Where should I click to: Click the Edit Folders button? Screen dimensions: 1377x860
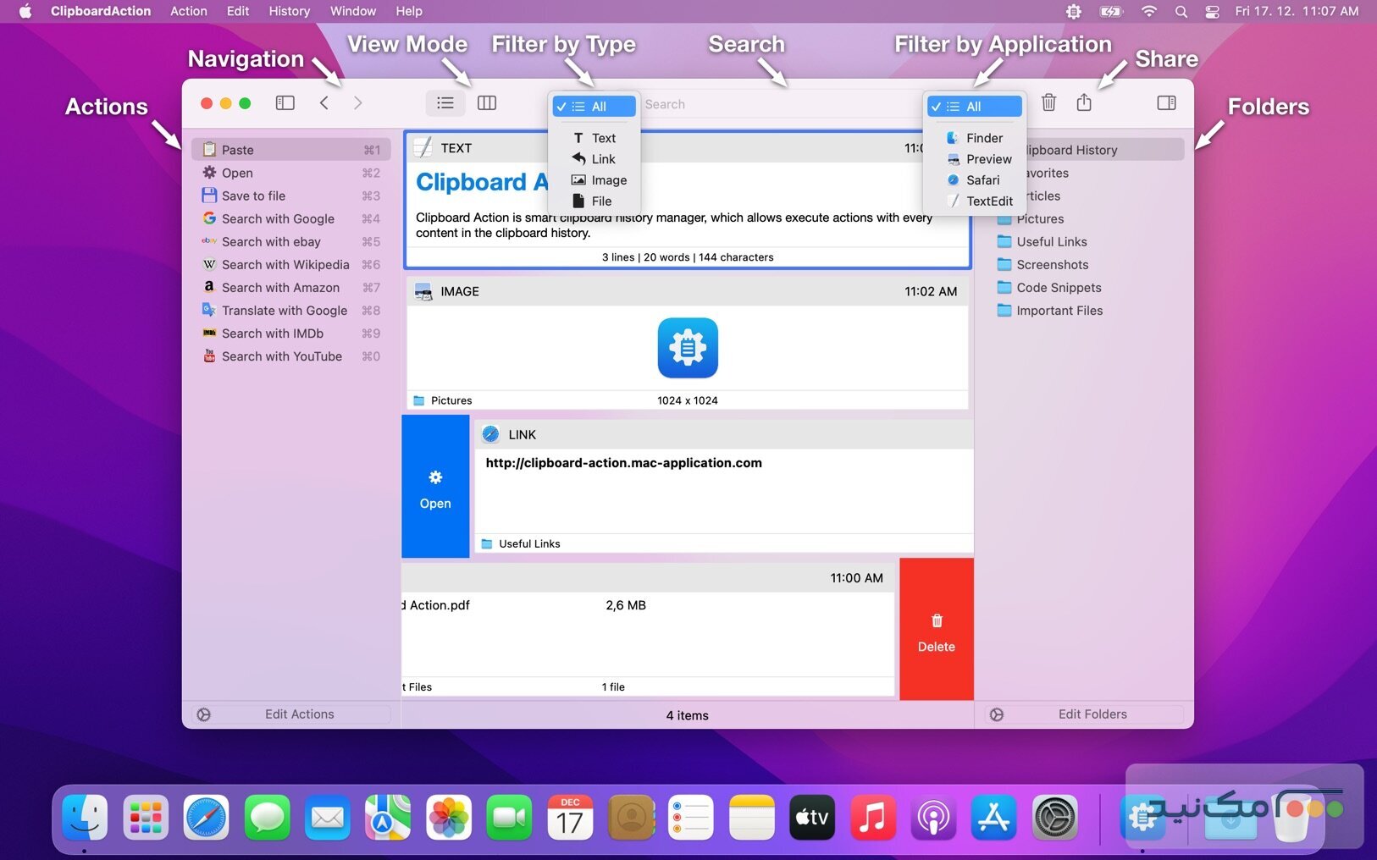(x=1092, y=714)
